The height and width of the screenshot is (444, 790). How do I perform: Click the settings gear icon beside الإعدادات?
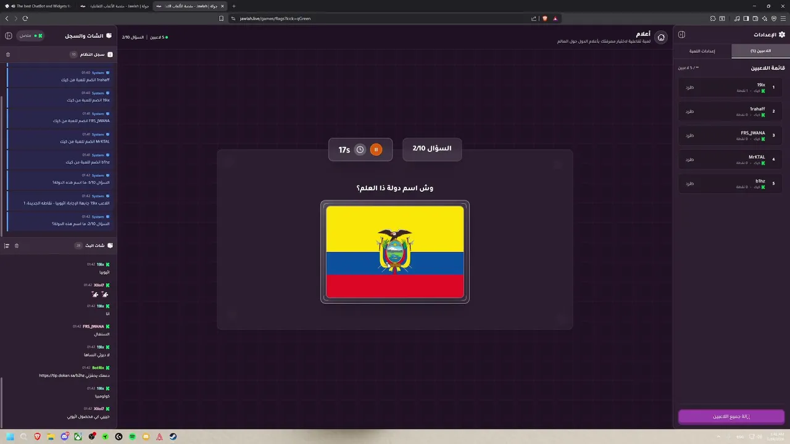782,35
